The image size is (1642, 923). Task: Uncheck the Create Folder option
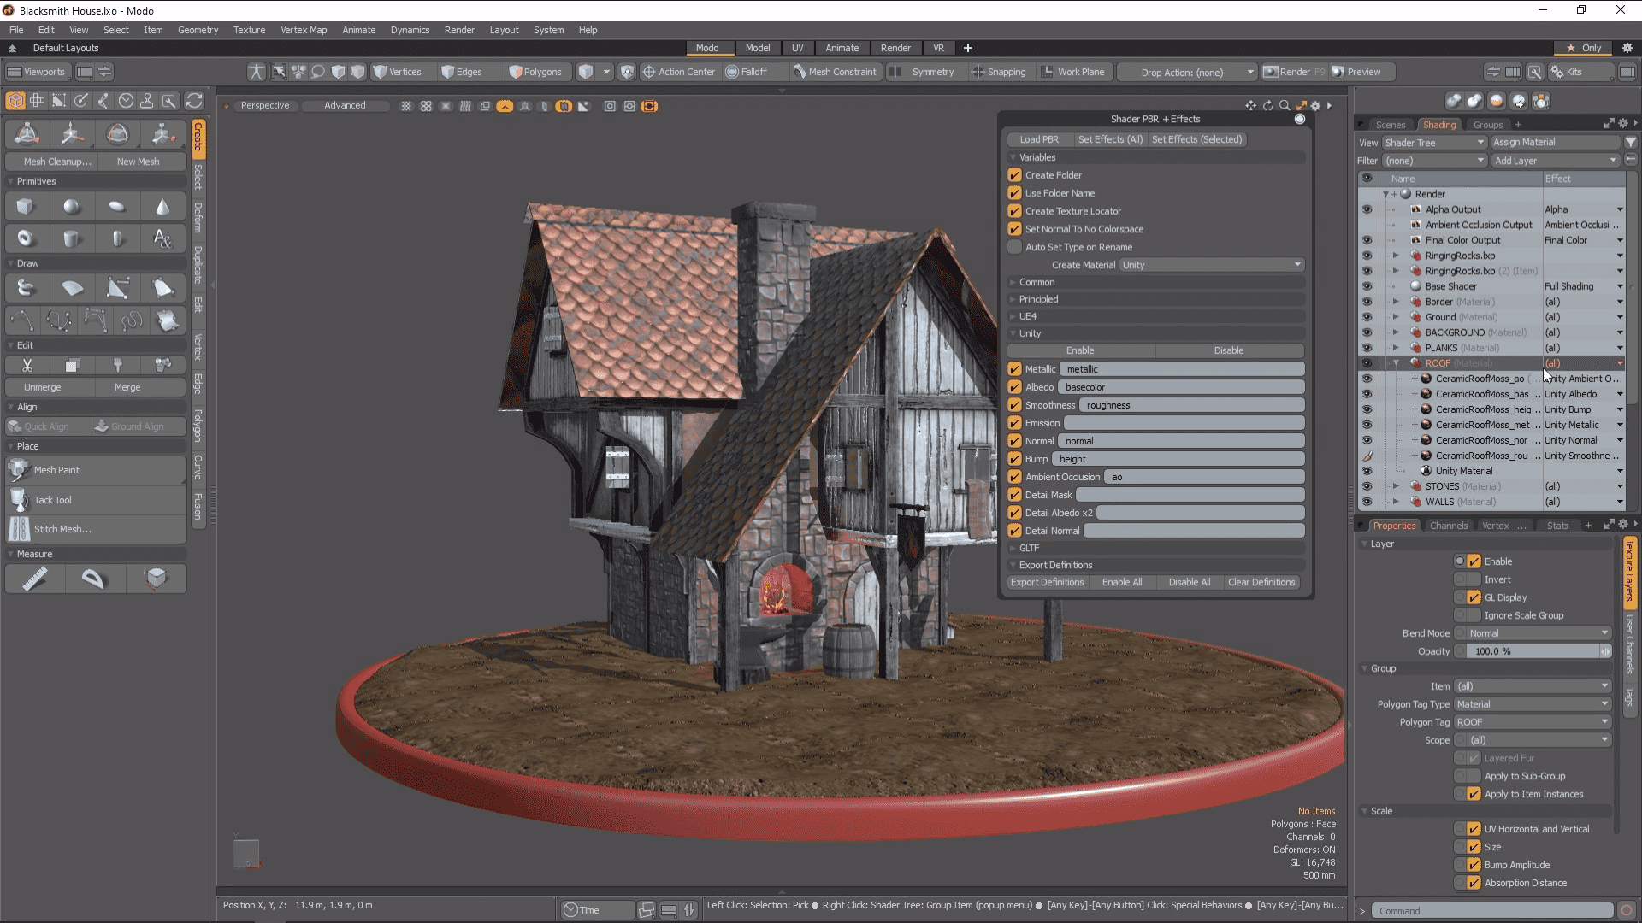coord(1015,175)
